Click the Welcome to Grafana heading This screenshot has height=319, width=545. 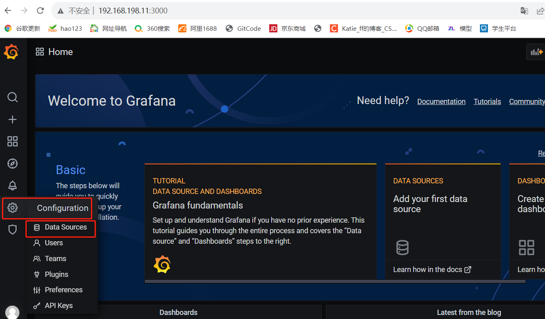click(112, 101)
